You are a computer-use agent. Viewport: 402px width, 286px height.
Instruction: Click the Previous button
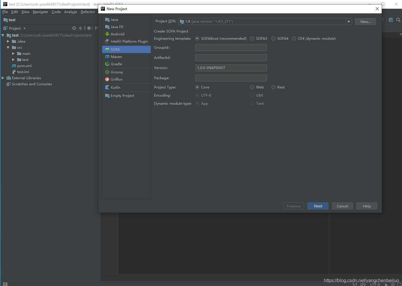coord(294,206)
